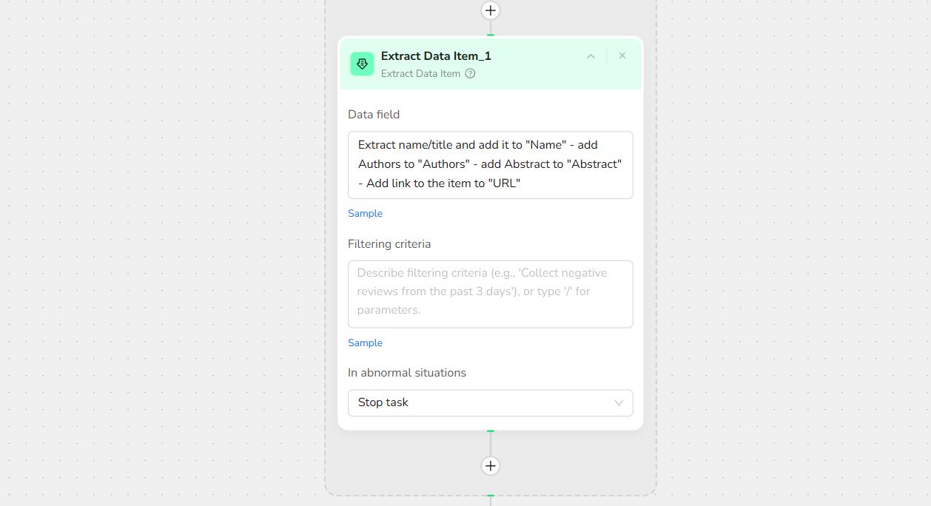Click the plus button below the Extract Data node
The height and width of the screenshot is (506, 931).
click(x=490, y=465)
